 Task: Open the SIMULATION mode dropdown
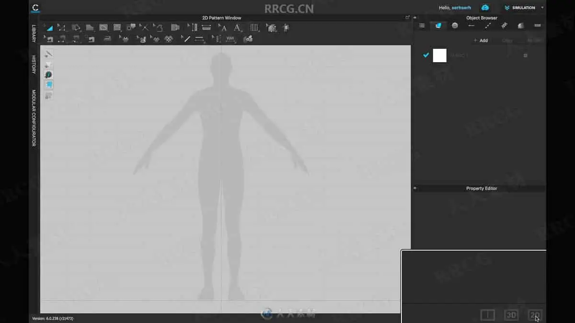pos(523,8)
